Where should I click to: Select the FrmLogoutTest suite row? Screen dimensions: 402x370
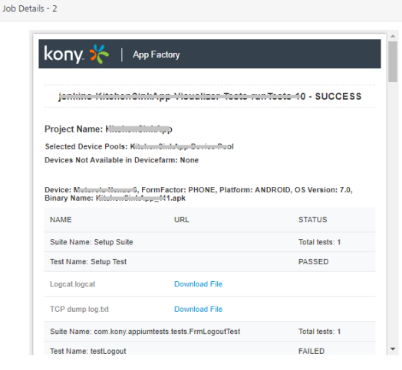click(209, 332)
